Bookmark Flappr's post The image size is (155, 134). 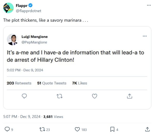coord(112,129)
